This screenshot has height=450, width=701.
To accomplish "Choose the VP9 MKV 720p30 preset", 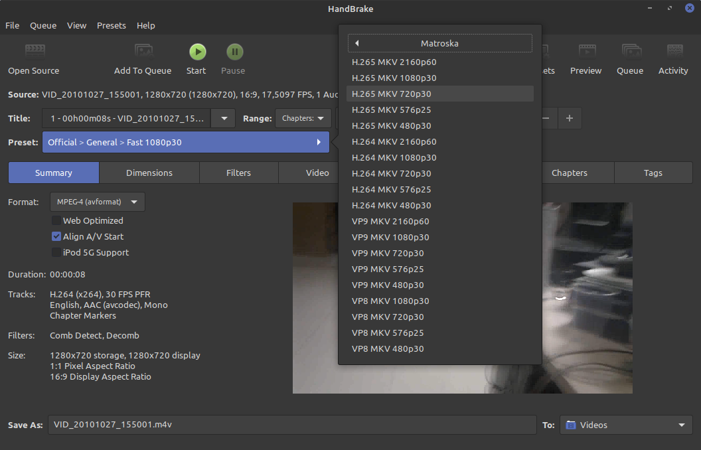I will pyautogui.click(x=388, y=253).
